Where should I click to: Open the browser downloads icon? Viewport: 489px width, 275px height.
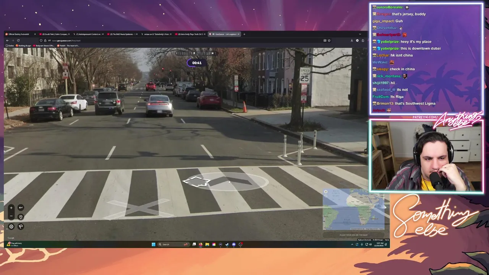click(352, 40)
